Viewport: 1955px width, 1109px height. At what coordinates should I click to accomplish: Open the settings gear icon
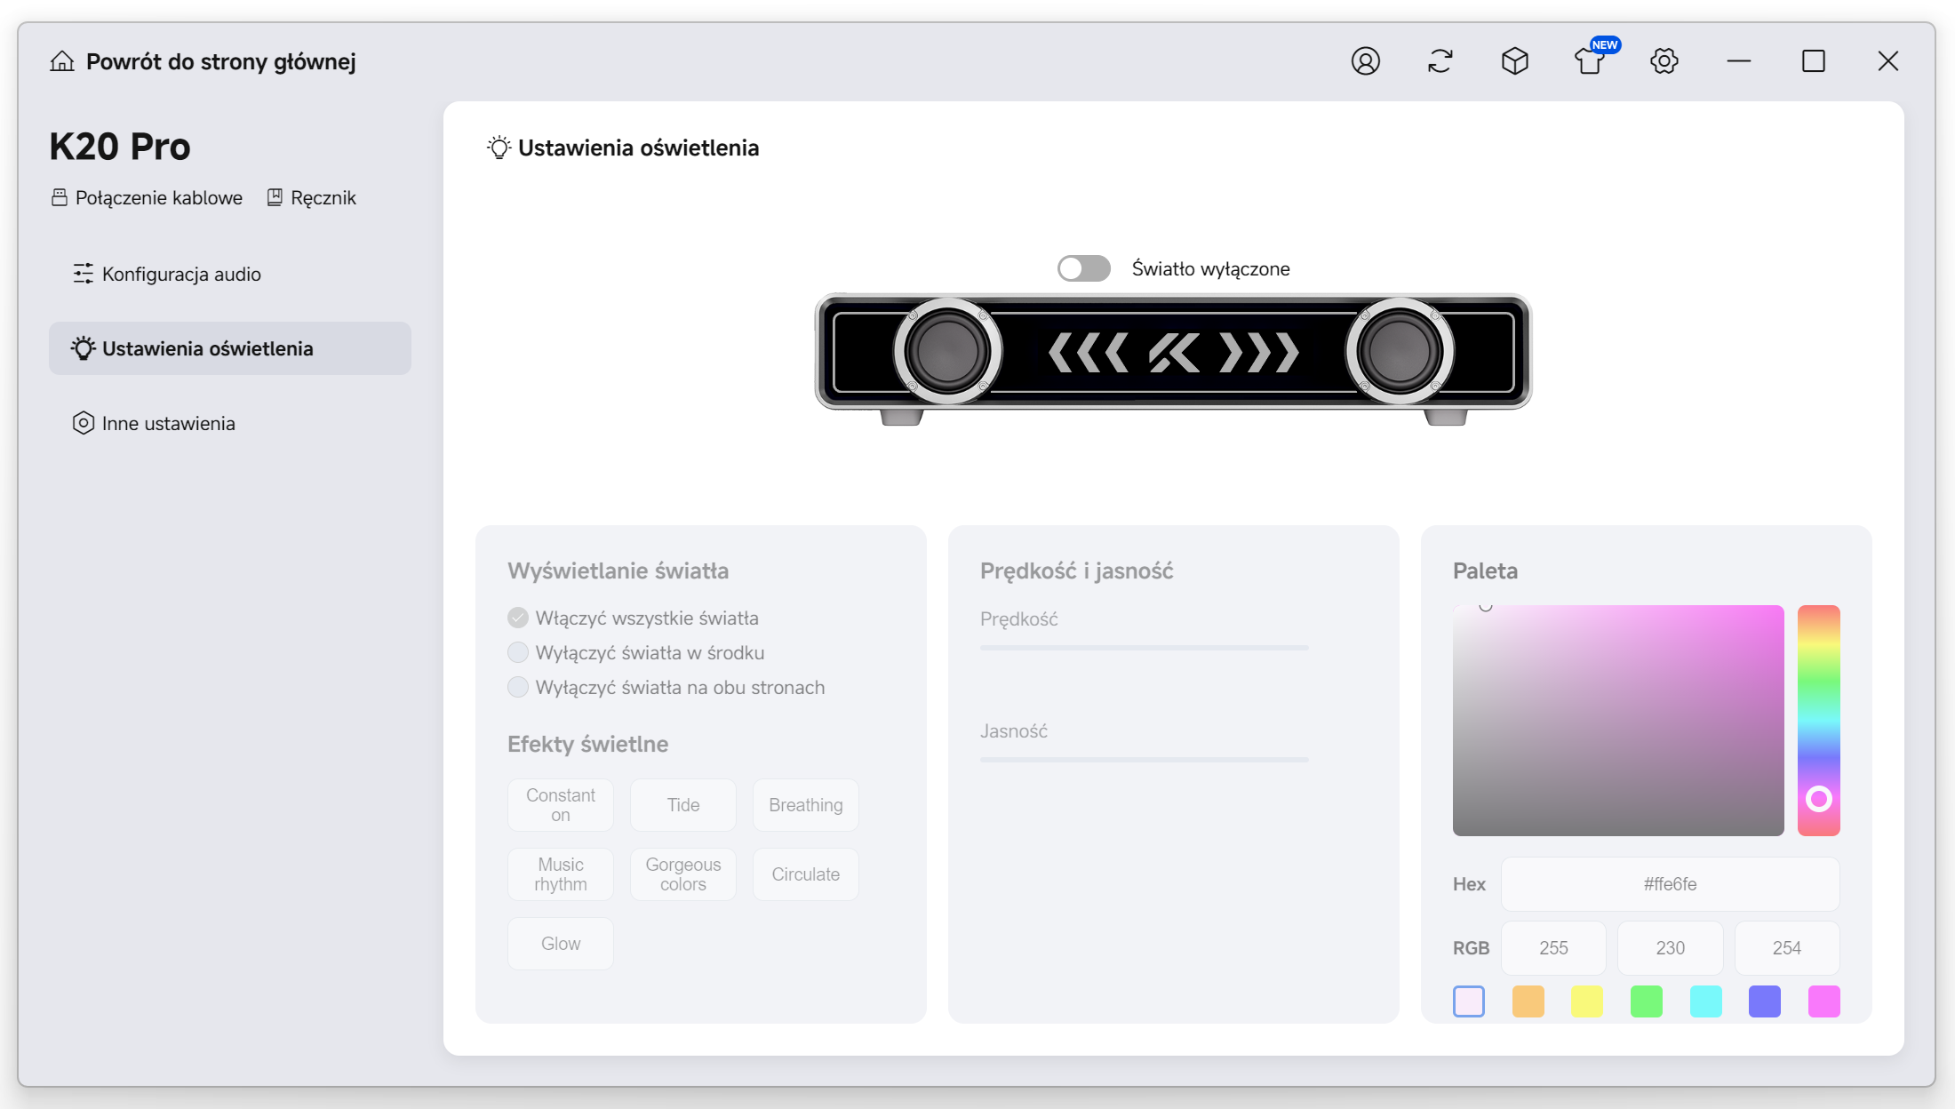1664,61
